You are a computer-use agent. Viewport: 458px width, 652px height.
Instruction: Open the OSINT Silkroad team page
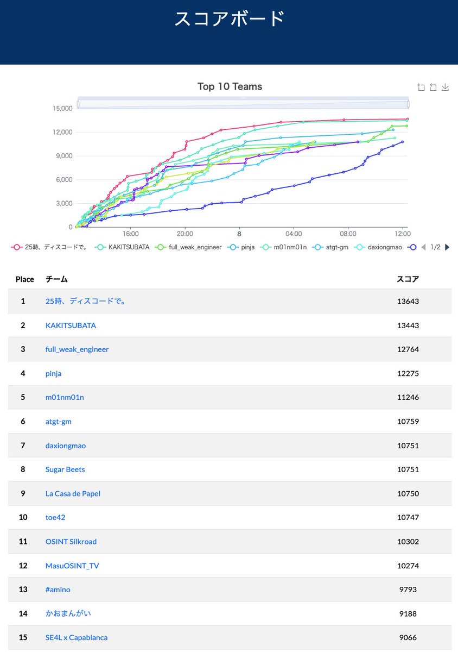pos(71,541)
